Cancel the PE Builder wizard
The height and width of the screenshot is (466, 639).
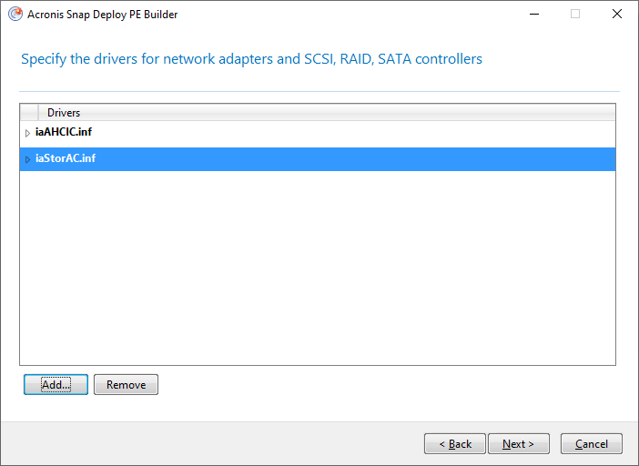pyautogui.click(x=592, y=444)
